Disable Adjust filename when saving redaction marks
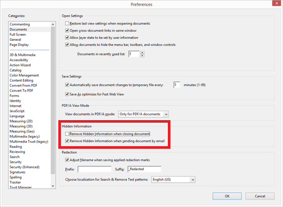The width and height of the screenshot is (283, 207). pyautogui.click(x=67, y=160)
